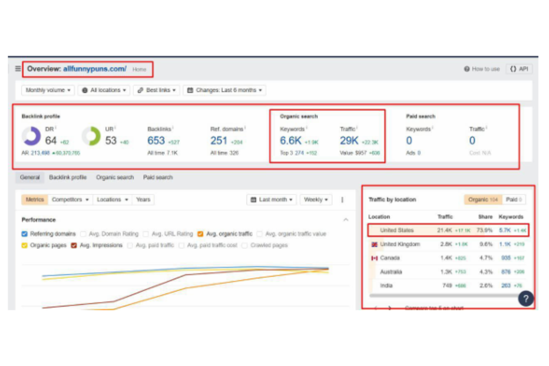Open Changes: Last 6 months dropdown
Screen dimensions: 549x366
coord(224,90)
